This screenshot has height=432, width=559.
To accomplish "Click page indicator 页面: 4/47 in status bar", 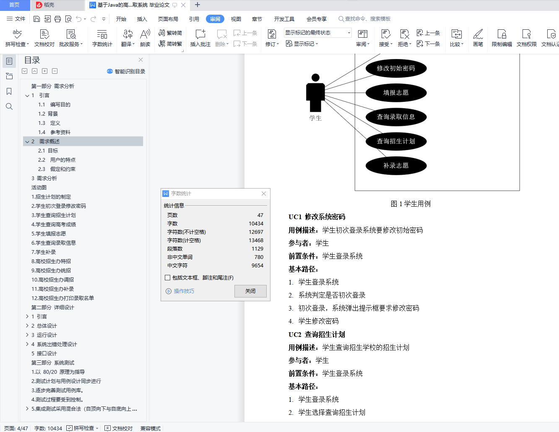I will click(16, 428).
